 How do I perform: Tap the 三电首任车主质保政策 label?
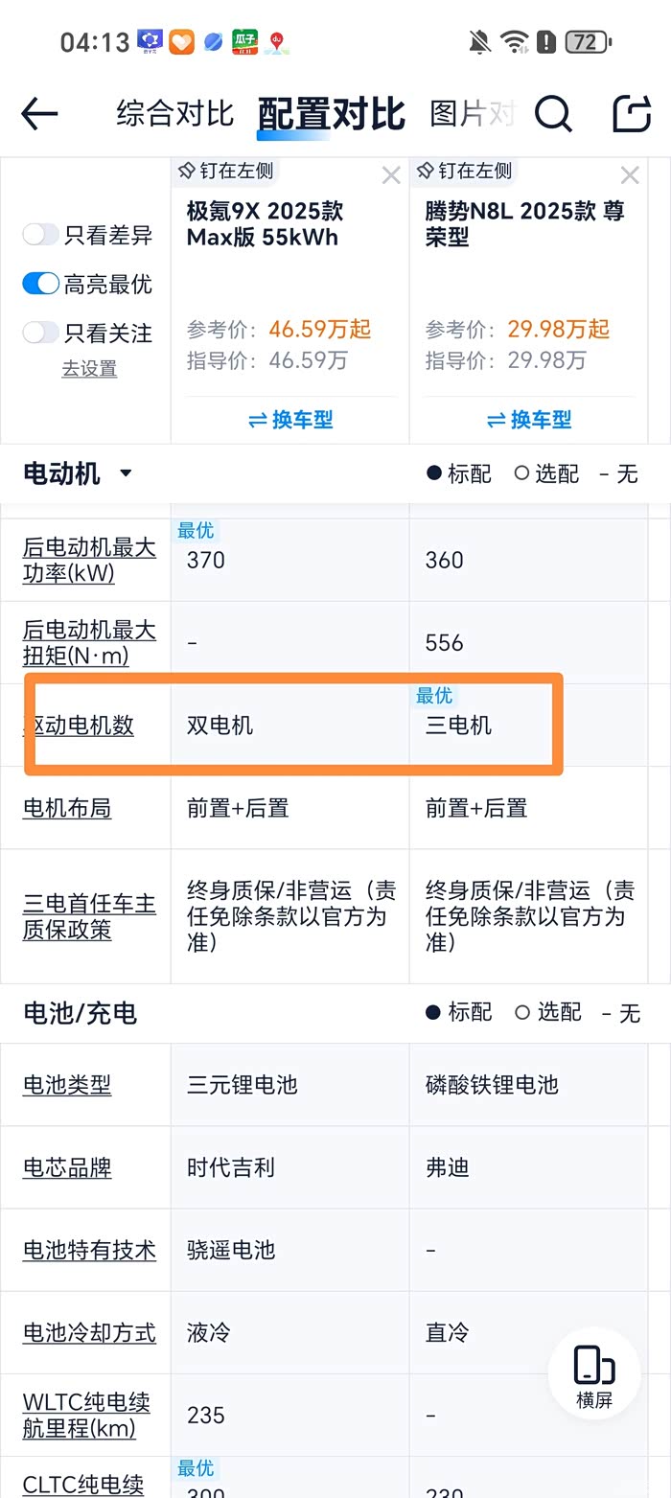coord(89,916)
